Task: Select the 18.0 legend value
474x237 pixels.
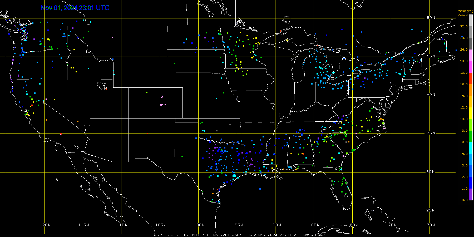Action: 464,73
